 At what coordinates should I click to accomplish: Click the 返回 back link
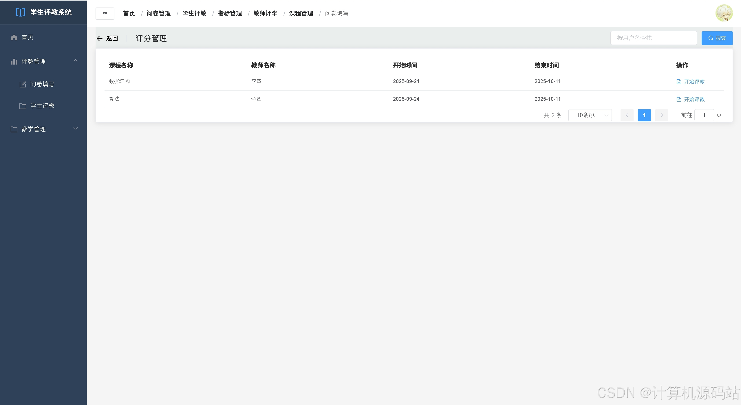(x=107, y=39)
